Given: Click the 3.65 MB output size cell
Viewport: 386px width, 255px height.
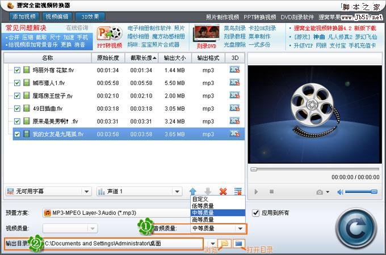Looking at the screenshot, I should pyautogui.click(x=174, y=134).
